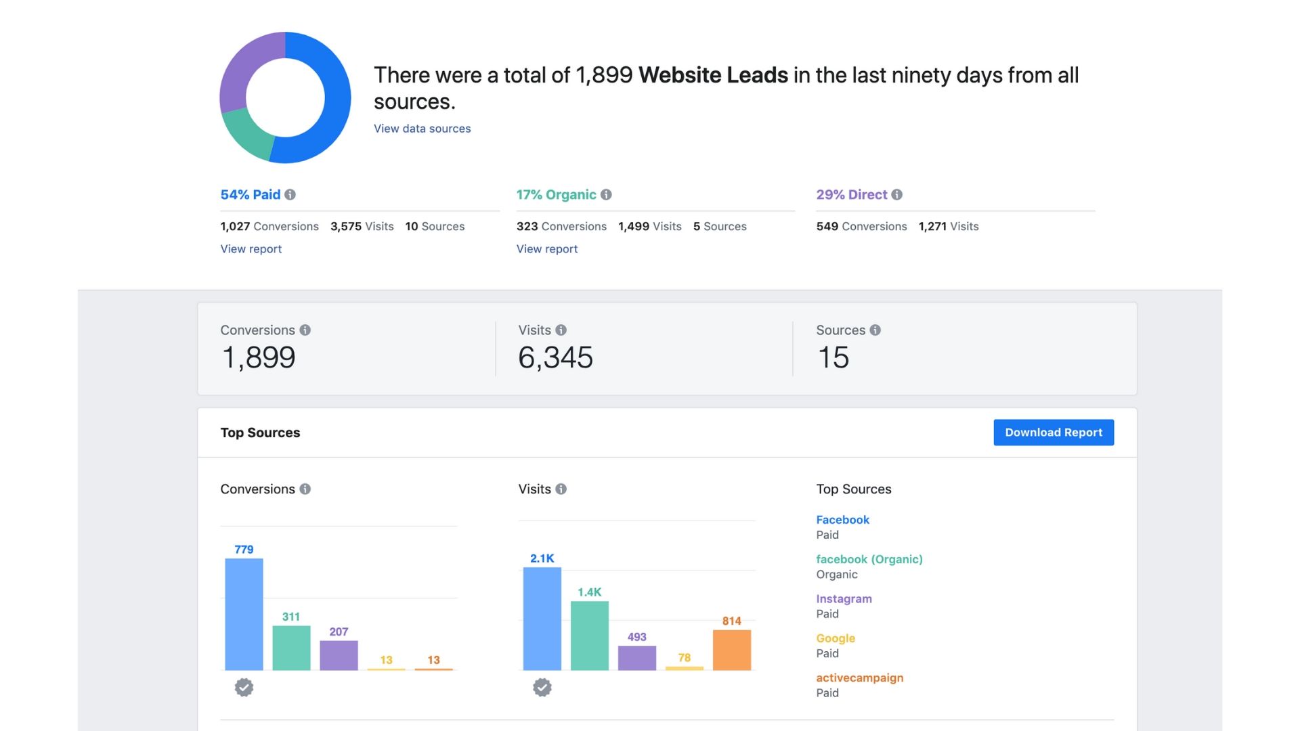Image resolution: width=1300 pixels, height=731 pixels.
Task: Select Instagram in Top Sources list
Action: (844, 599)
